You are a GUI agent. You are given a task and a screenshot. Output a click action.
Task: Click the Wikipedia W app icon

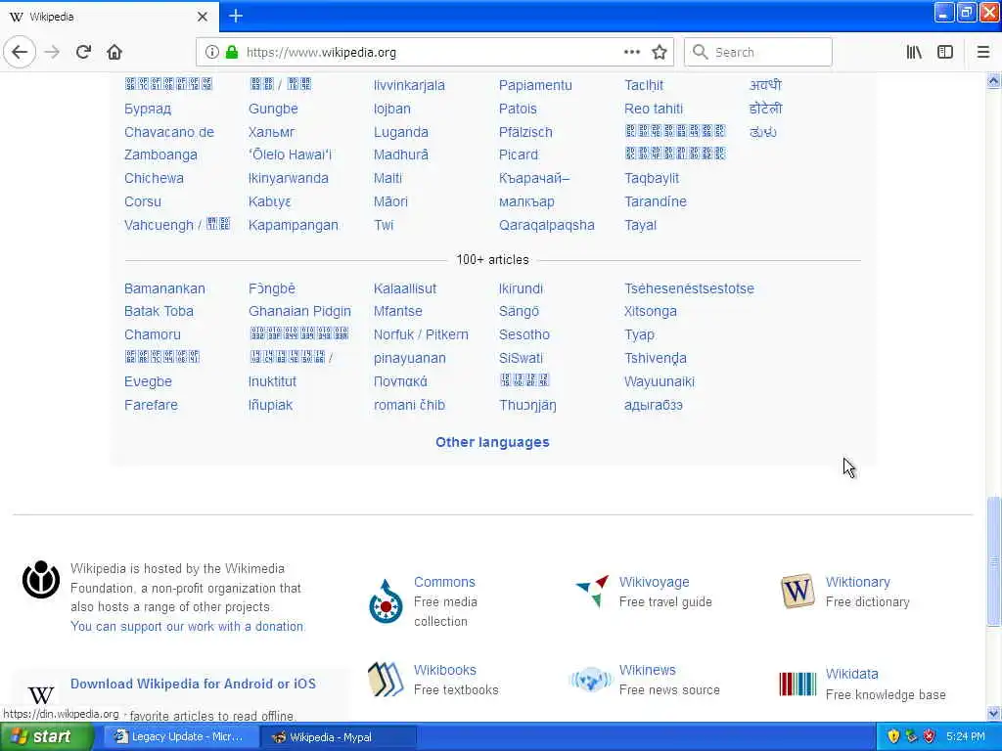(x=41, y=695)
